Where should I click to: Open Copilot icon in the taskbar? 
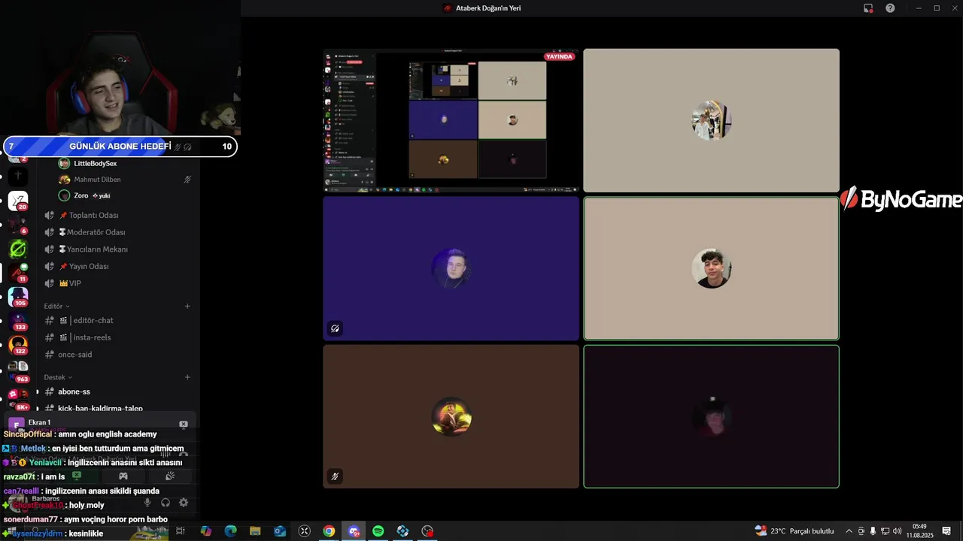point(205,531)
